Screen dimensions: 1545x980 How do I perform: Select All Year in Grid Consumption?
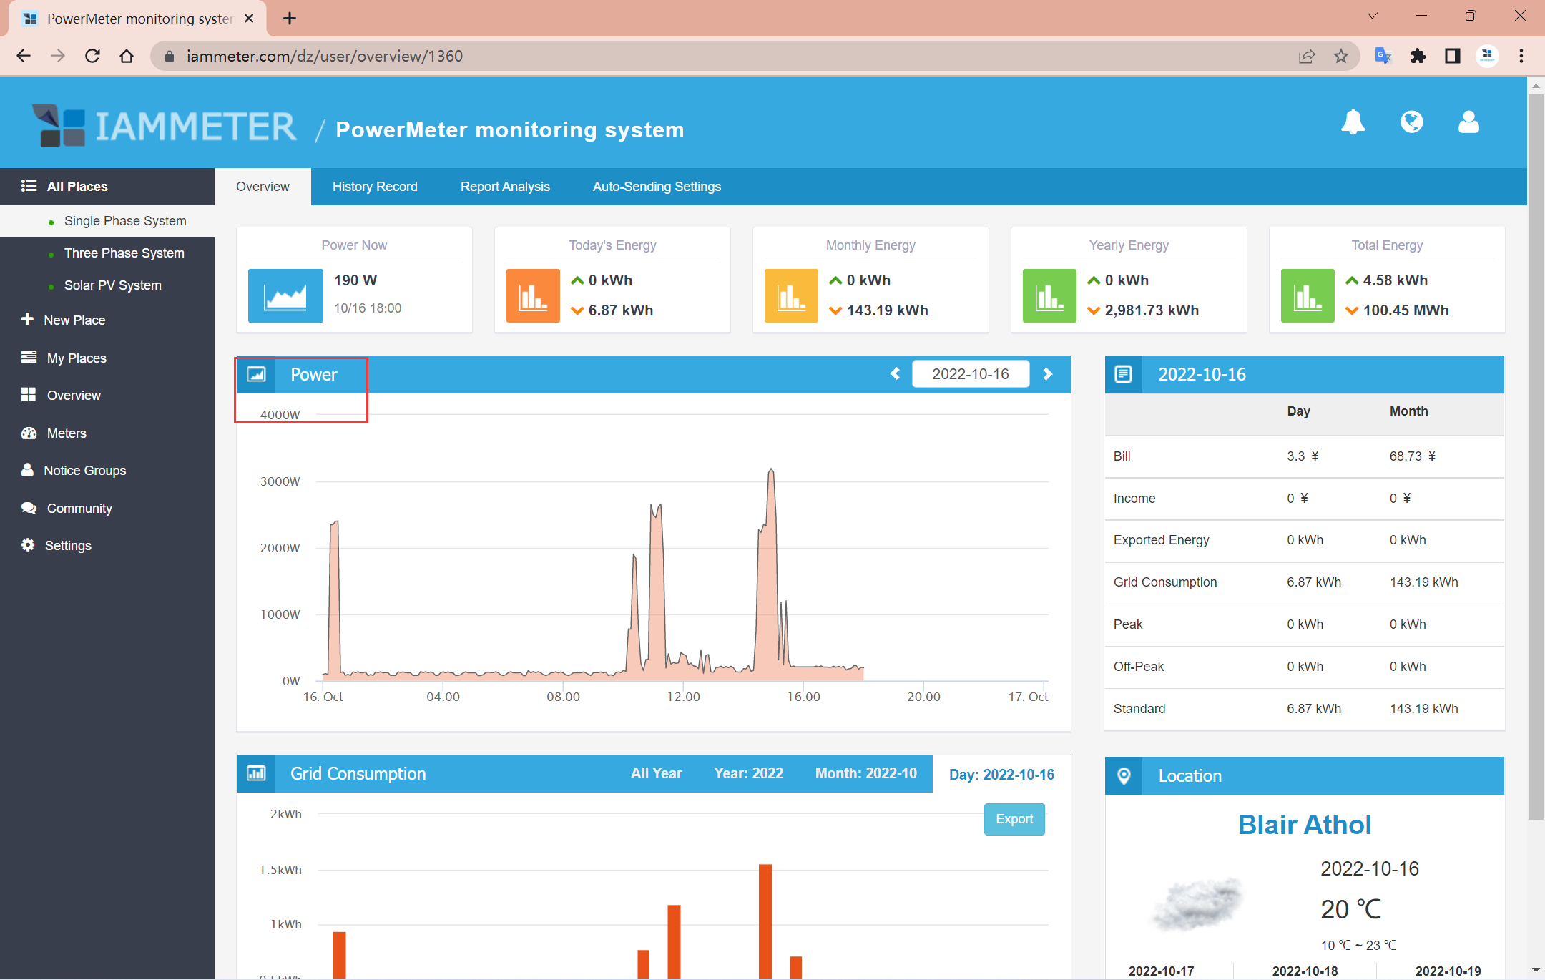click(x=656, y=773)
